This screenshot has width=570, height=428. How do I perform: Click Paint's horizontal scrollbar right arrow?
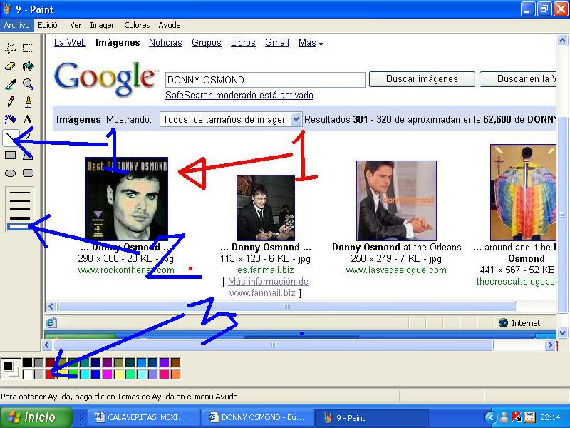550,345
